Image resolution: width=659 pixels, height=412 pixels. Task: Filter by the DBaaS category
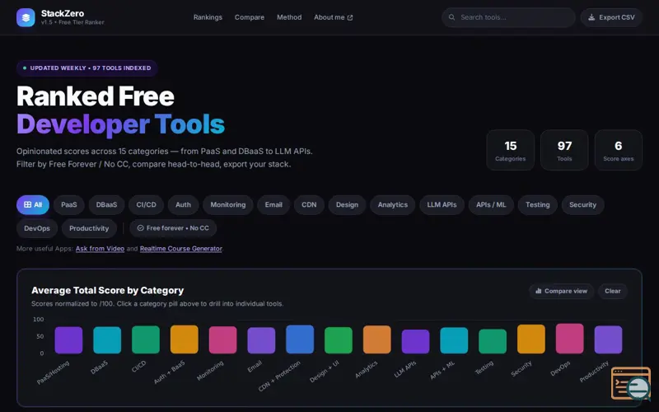point(106,204)
